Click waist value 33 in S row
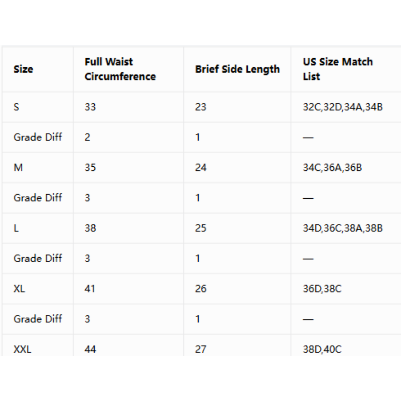This screenshot has width=401, height=401. pyautogui.click(x=90, y=107)
